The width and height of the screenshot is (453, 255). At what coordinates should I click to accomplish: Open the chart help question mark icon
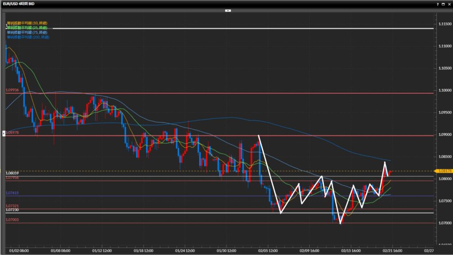point(437,4)
